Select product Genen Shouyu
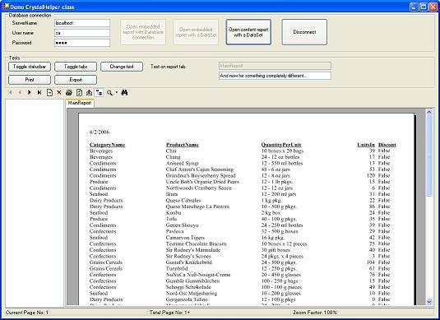The height and width of the screenshot is (320, 440). click(182, 225)
